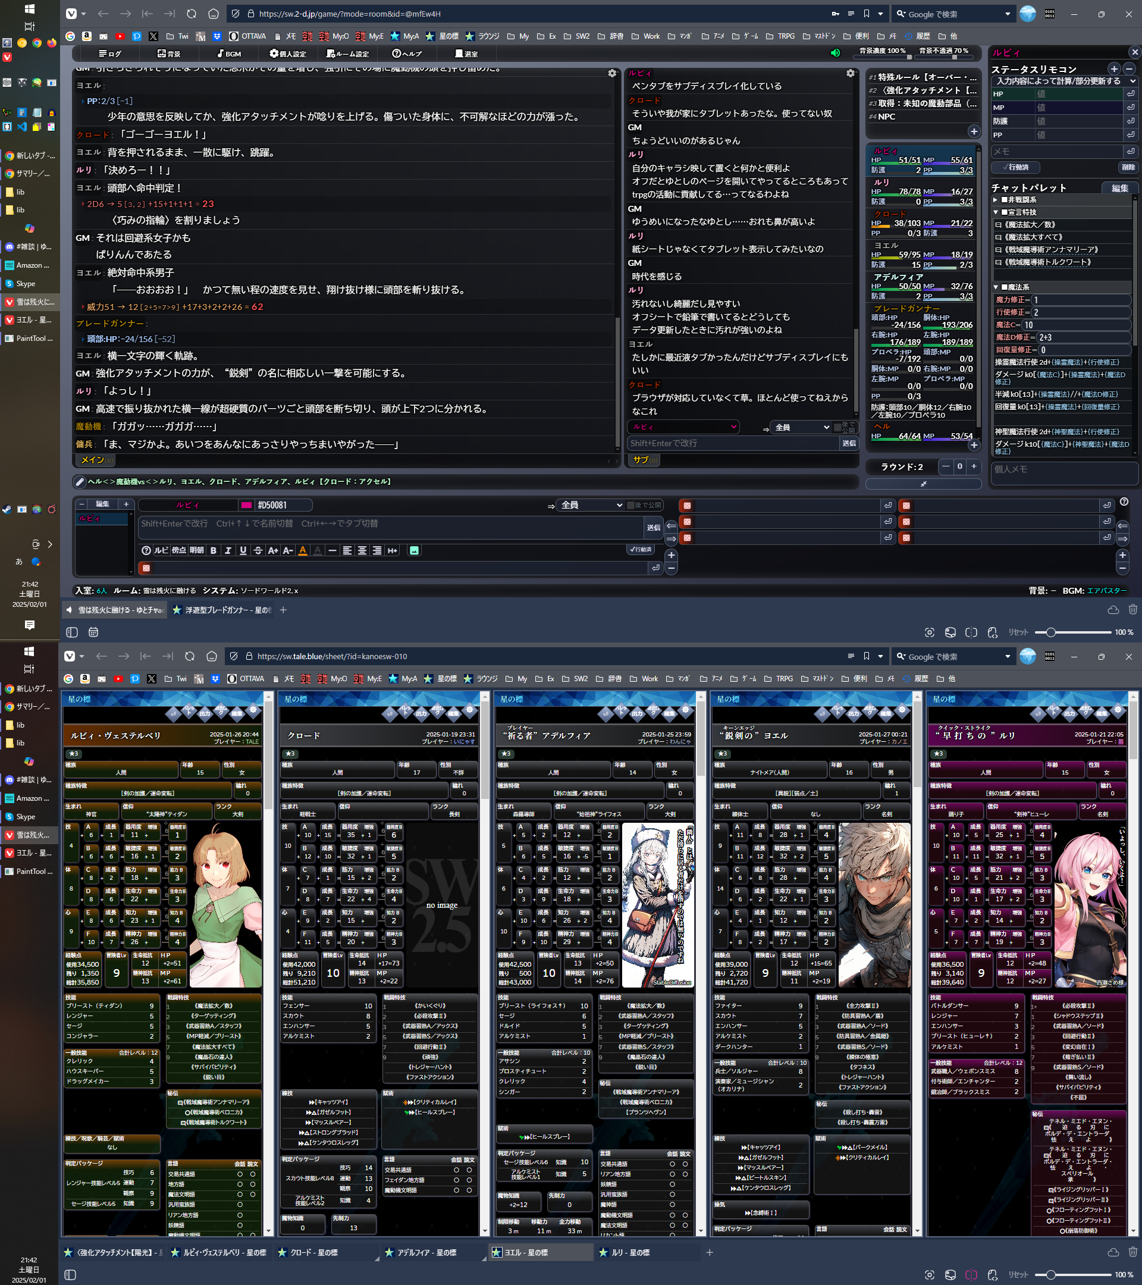Toggle strikethrough text formatting
The image size is (1142, 1285).
click(x=258, y=551)
